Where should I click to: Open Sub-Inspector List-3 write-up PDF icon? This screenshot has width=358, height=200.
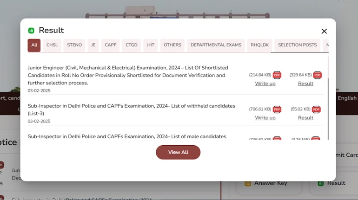277,109
